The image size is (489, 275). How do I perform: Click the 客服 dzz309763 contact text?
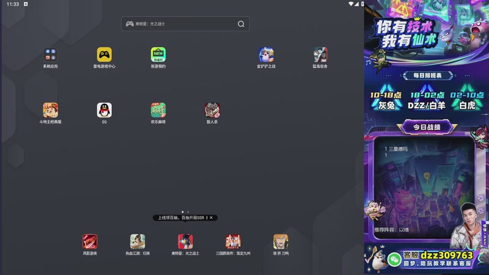(x=438, y=255)
